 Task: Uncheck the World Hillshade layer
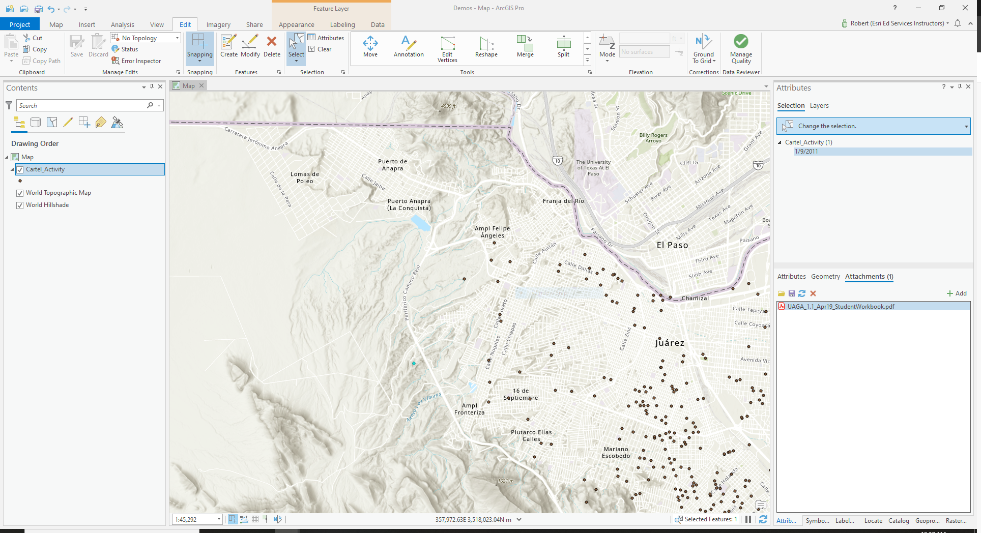click(x=19, y=205)
